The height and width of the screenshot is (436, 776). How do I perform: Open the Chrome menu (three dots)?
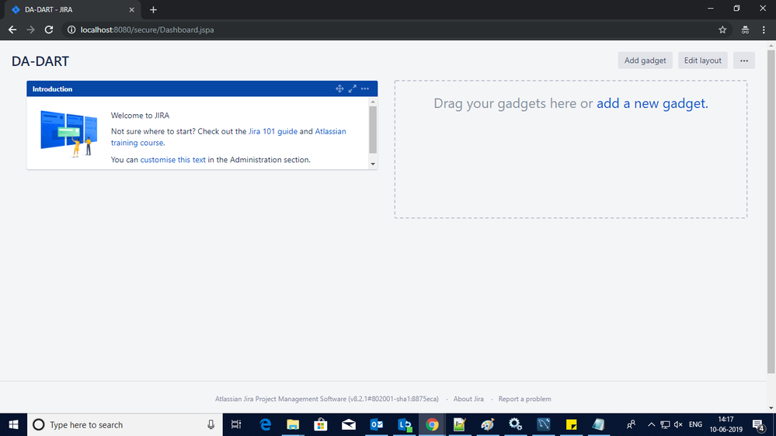[764, 29]
